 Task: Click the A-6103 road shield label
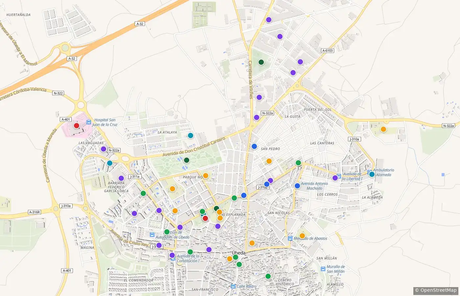coord(327,51)
